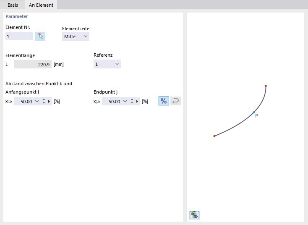The height and width of the screenshot is (225, 308).
Task: Click the reverse direction arrow button
Action: (175, 101)
